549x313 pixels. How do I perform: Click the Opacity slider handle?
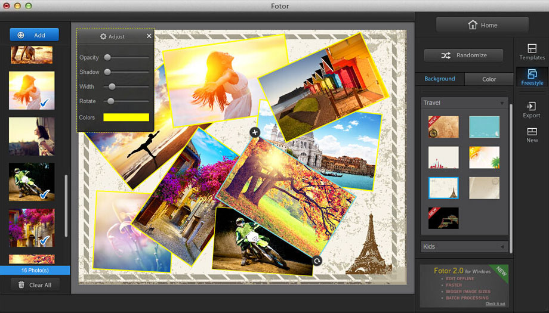pos(107,57)
